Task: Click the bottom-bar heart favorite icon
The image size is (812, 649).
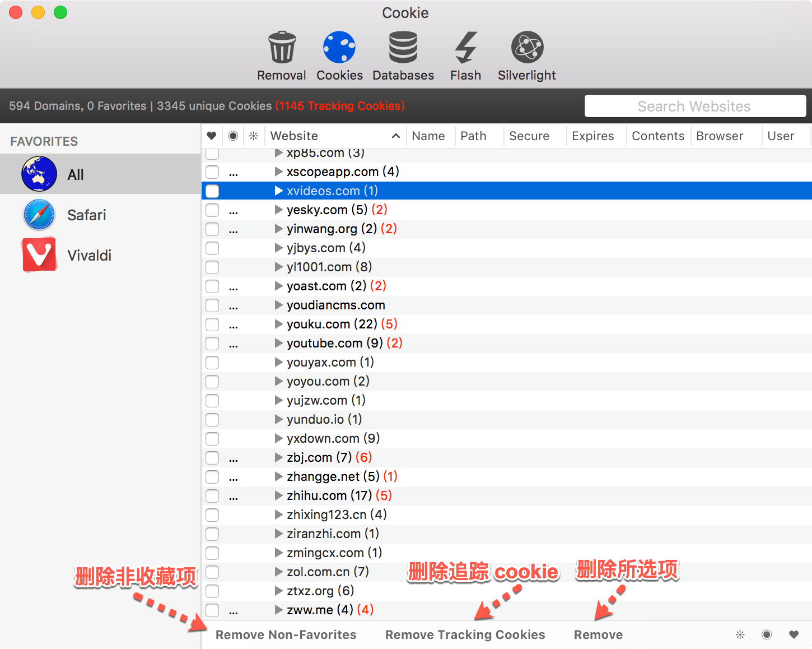Action: point(794,634)
